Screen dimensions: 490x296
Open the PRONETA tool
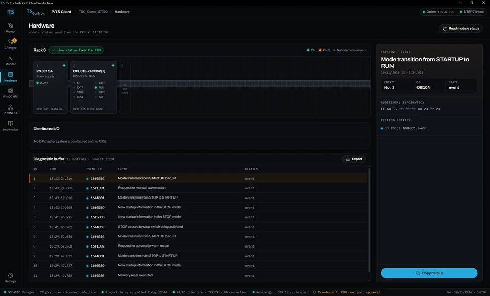tap(10, 109)
